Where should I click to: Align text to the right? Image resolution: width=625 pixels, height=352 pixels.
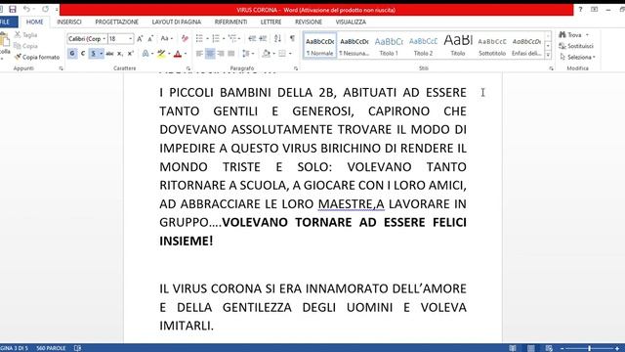tap(221, 54)
